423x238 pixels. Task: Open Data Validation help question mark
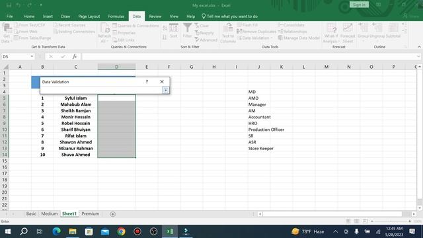point(147,81)
